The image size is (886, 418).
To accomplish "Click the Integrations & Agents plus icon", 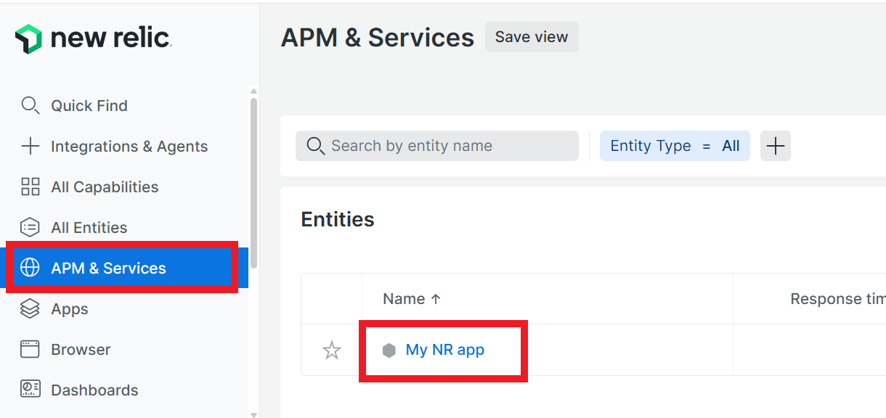I will (30, 146).
